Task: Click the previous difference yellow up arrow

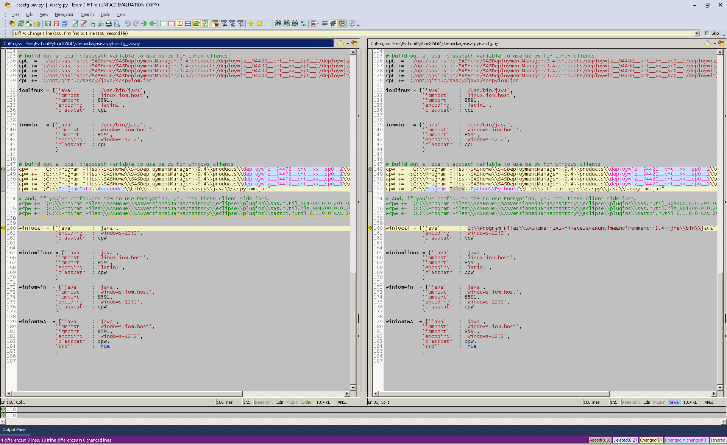Action: pos(251,23)
